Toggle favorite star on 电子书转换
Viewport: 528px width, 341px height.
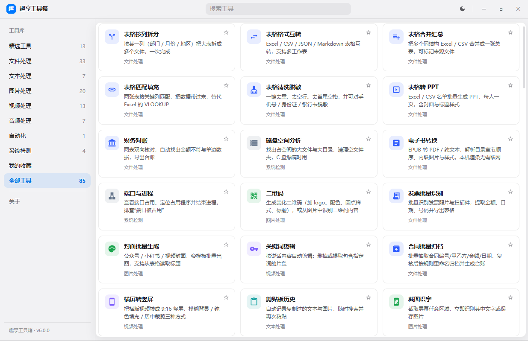click(510, 139)
